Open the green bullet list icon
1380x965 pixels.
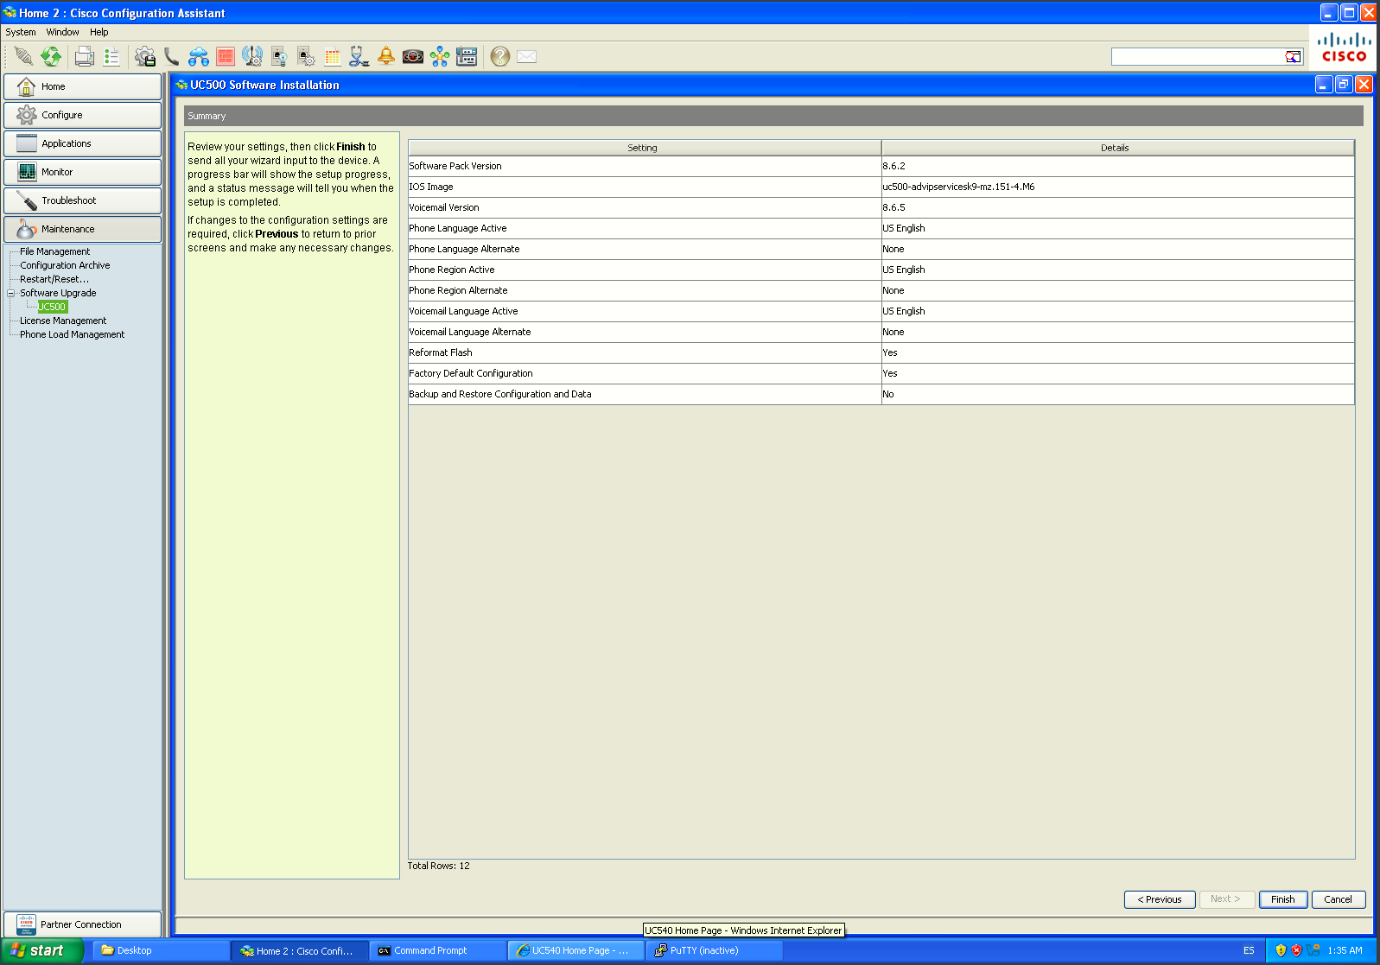111,57
